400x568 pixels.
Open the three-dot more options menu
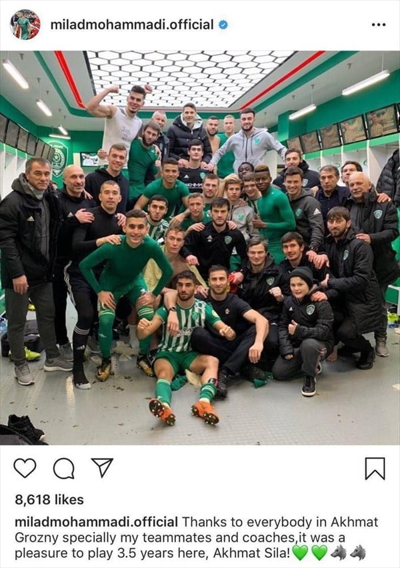379,25
